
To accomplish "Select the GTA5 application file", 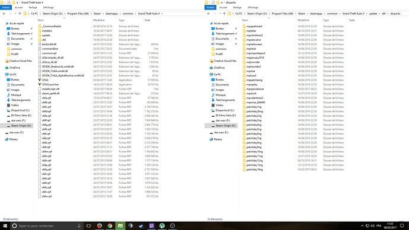I will click(x=45, y=80).
